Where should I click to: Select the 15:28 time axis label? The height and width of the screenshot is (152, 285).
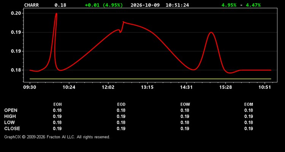(226, 87)
